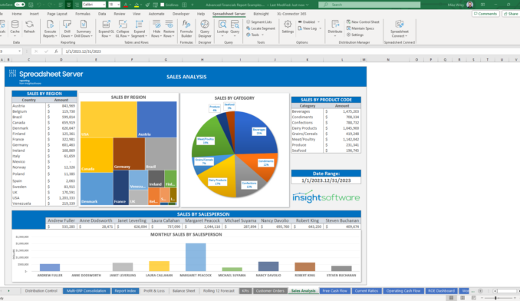This screenshot has height=301, width=520.
Task: Open Settings in the Distribution Manager group
Action: [x=355, y=35]
